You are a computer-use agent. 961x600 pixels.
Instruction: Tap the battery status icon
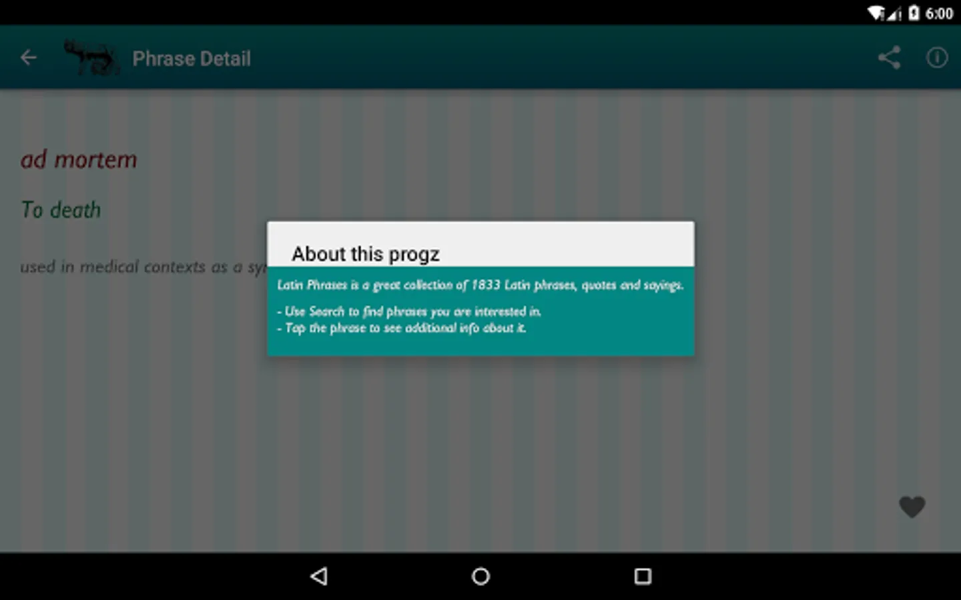tap(914, 13)
